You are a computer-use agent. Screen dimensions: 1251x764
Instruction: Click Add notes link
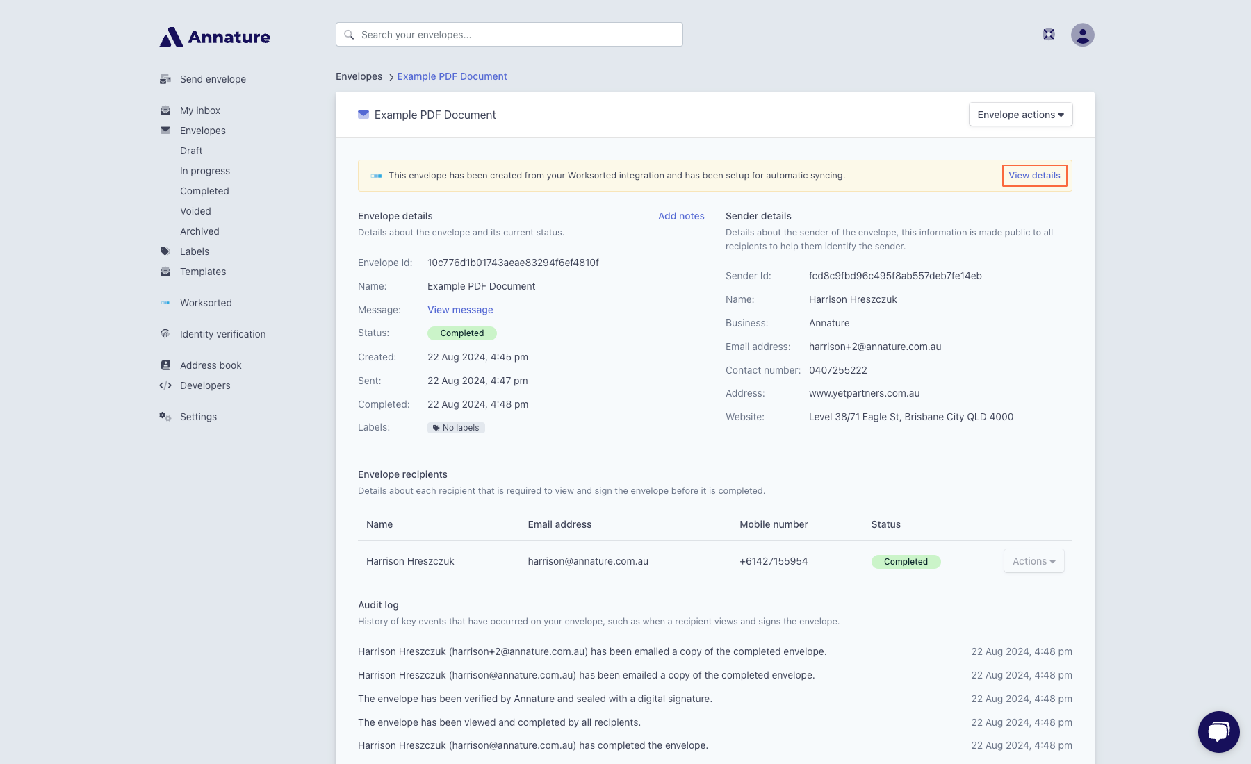coord(681,216)
